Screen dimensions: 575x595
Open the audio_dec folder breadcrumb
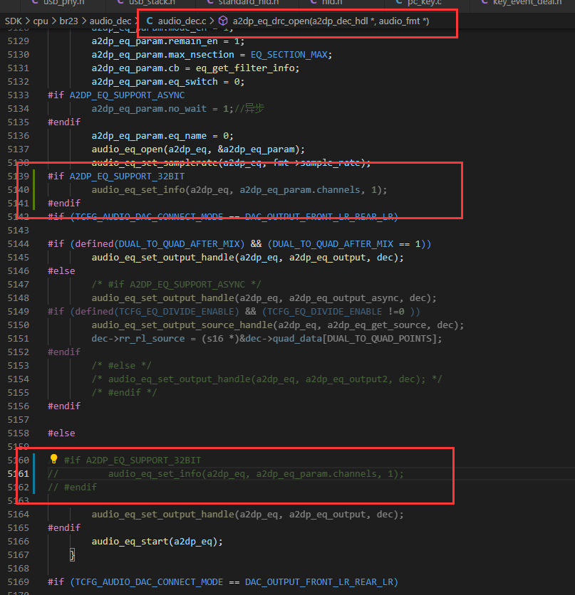pyautogui.click(x=110, y=21)
